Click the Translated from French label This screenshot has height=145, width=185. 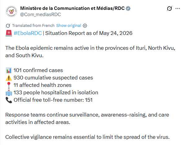33,26
